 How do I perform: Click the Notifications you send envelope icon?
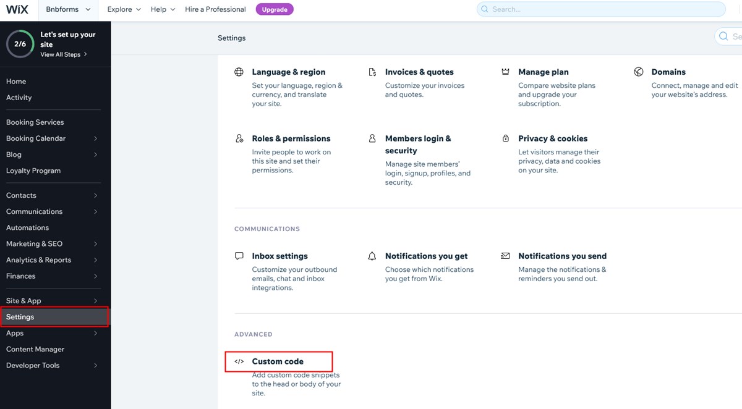pyautogui.click(x=506, y=256)
